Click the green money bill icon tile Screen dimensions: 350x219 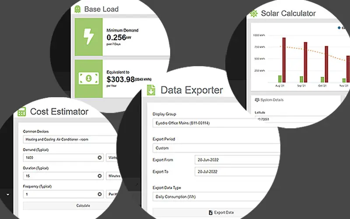89,78
